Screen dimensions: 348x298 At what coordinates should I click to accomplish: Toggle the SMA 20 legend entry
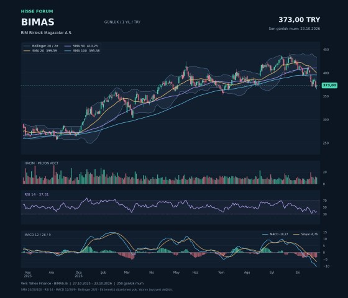point(40,51)
